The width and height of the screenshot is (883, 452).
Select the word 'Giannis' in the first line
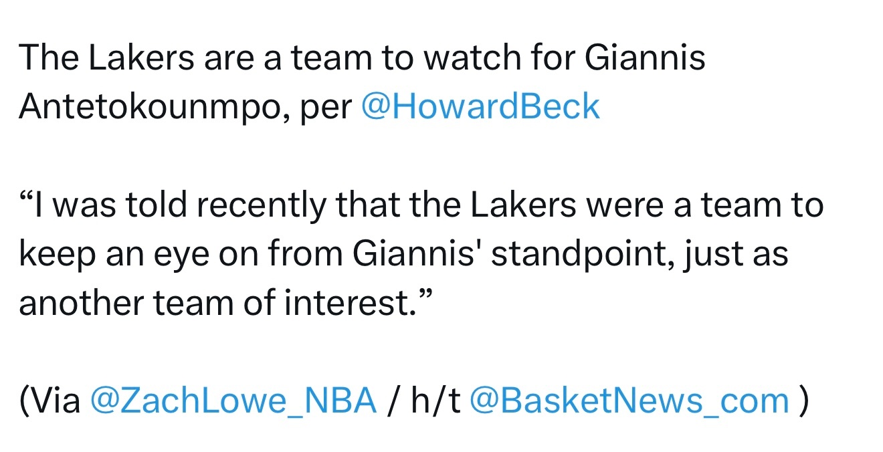tap(646, 58)
